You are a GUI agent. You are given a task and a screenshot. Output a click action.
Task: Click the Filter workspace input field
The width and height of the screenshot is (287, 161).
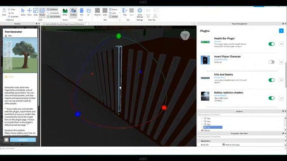[x=241, y=114]
